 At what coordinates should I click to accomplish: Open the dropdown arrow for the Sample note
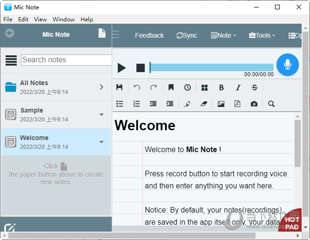(101, 115)
